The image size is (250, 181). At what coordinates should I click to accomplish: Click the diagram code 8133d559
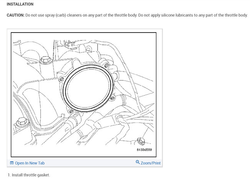(x=144, y=150)
